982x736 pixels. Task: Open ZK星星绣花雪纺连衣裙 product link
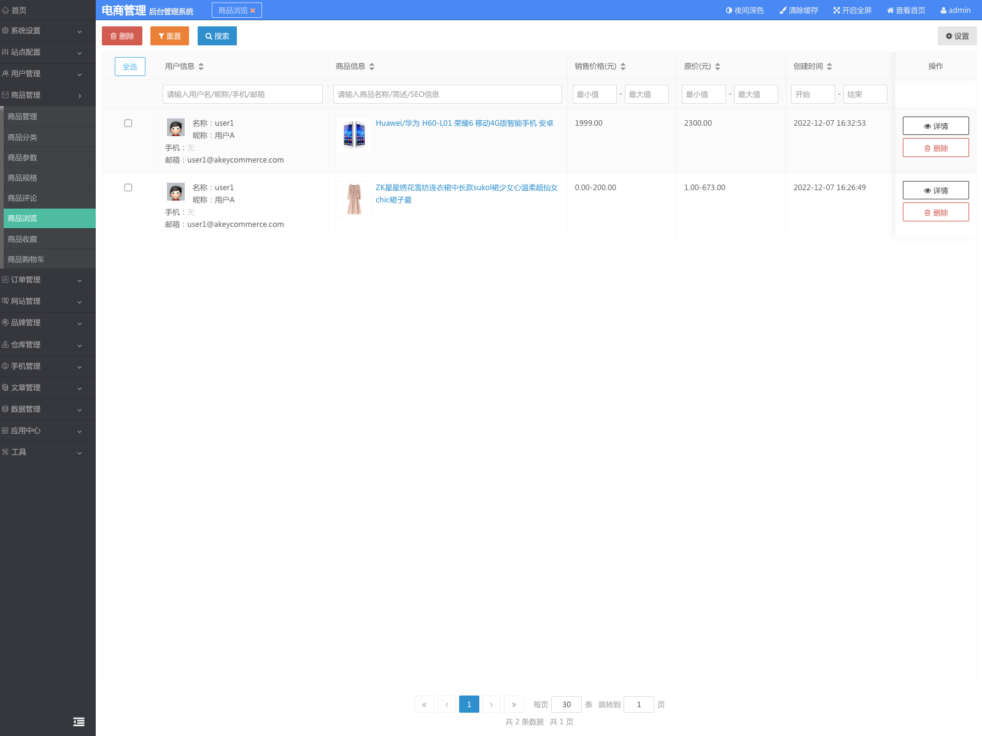466,194
